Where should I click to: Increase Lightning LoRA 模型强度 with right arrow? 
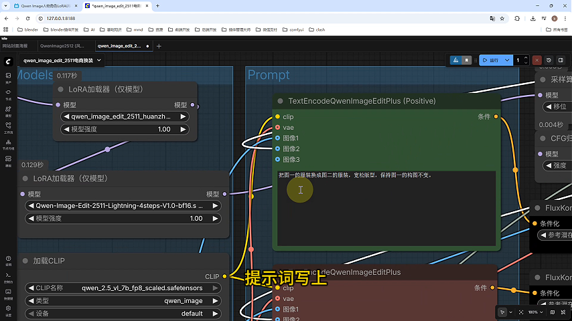[215, 219]
